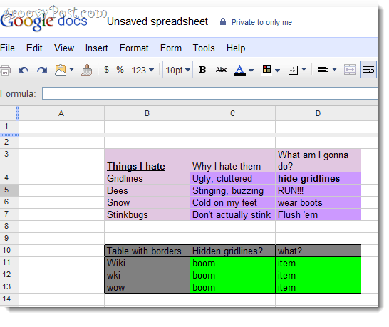Image resolution: width=389 pixels, height=327 pixels.
Task: Click cell 'Stinkbugs'
Action: coord(147,214)
